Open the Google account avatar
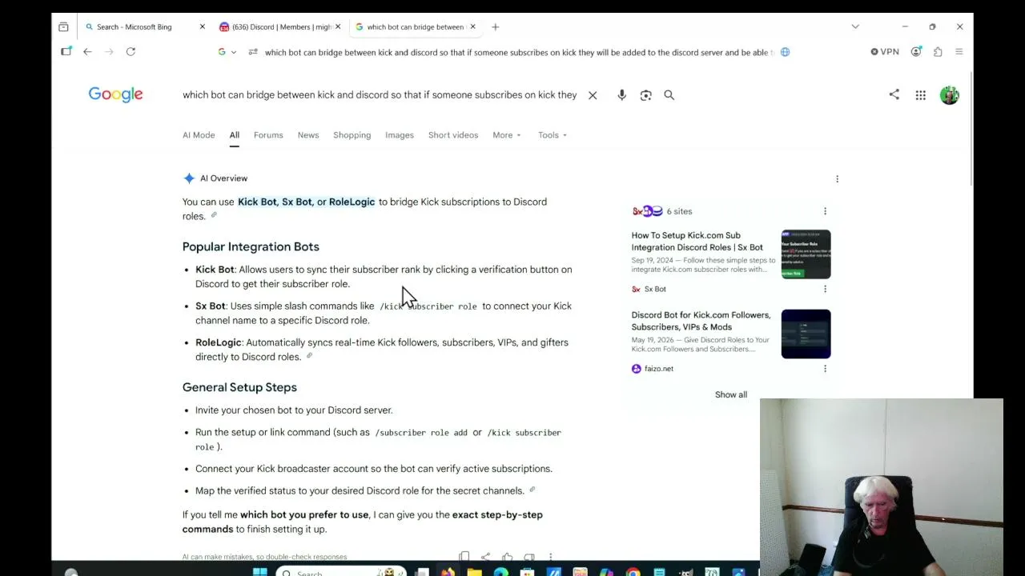Image resolution: width=1025 pixels, height=576 pixels. [949, 95]
